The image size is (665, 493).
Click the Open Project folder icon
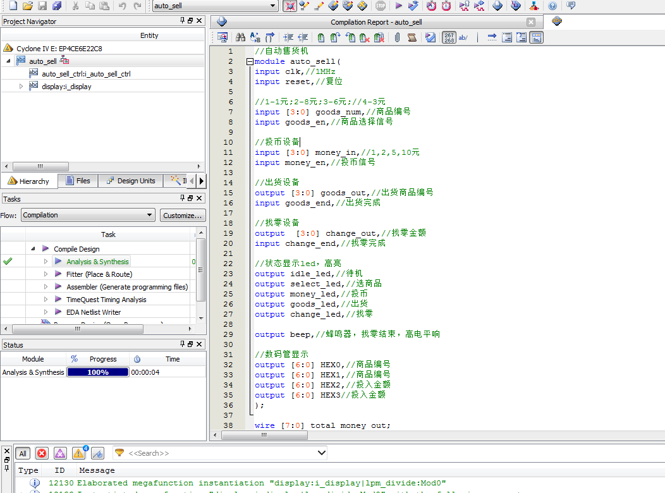click(x=27, y=6)
